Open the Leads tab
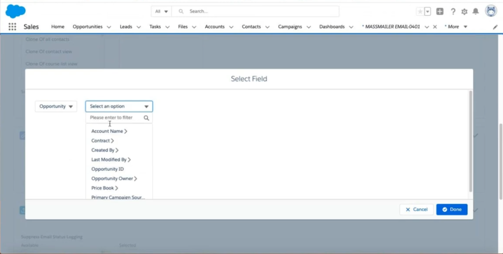Image resolution: width=503 pixels, height=254 pixels. tap(126, 27)
